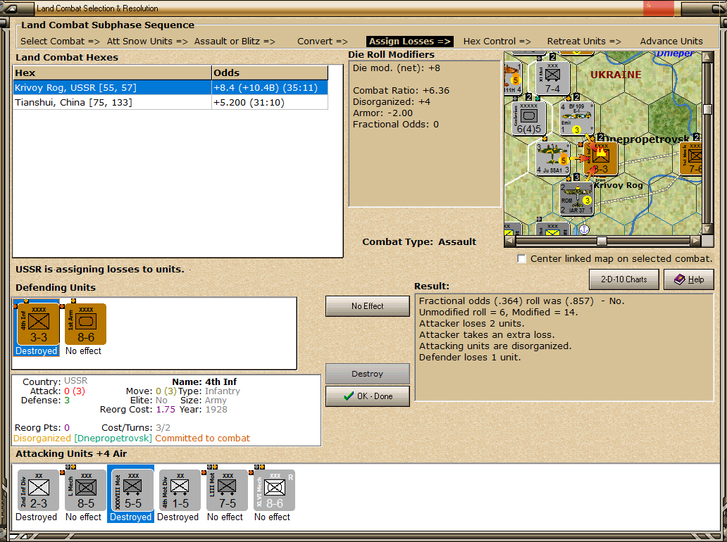Click the XI Mot 7-4 counter on map

coord(553,78)
